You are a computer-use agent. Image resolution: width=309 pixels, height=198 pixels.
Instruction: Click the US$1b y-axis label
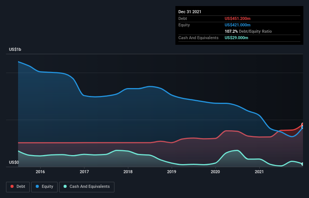tap(15, 49)
